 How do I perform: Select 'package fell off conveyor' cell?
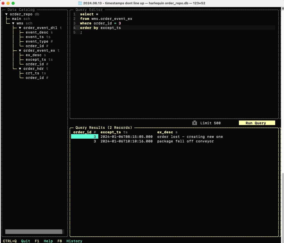(x=185, y=141)
